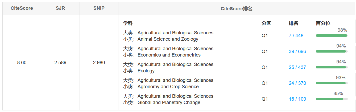Click the 93% percentile progress bar
The image size is (356, 112).
click(x=332, y=83)
